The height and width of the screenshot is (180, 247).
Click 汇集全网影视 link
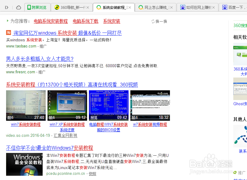tap(65, 136)
